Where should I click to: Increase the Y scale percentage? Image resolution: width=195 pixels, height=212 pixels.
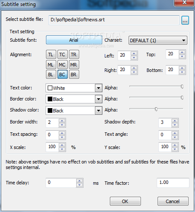175,145
